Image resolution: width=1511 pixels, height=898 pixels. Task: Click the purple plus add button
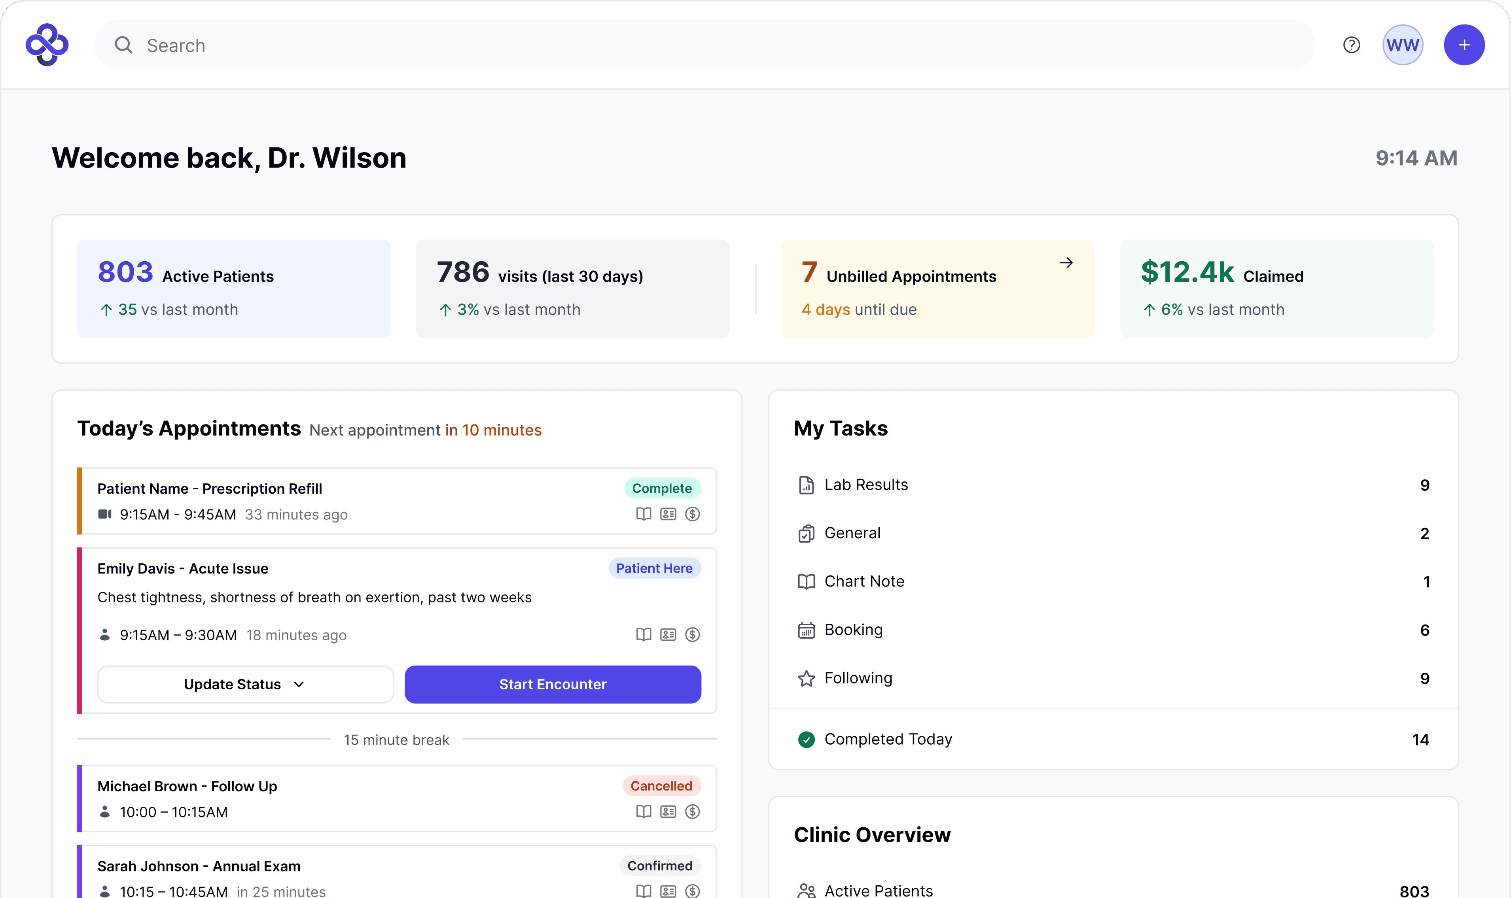[1464, 45]
